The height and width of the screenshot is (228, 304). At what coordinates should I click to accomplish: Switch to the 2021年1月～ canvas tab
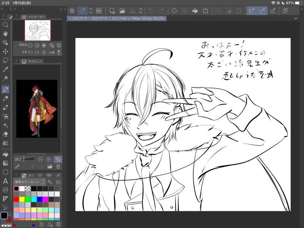click(x=118, y=18)
